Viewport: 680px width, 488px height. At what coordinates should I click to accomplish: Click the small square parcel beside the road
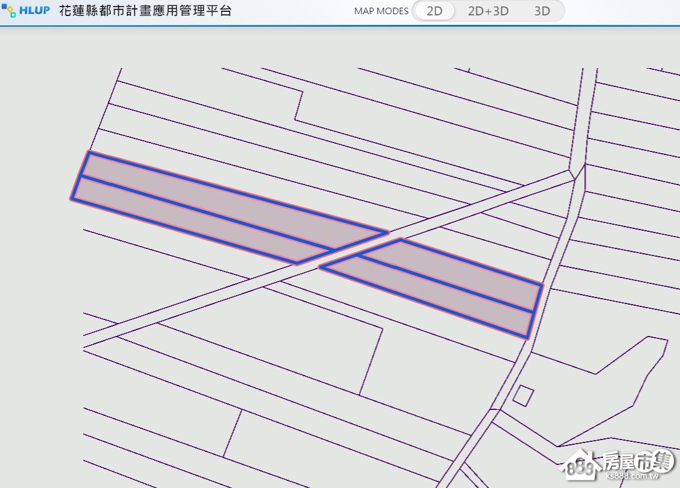click(523, 395)
